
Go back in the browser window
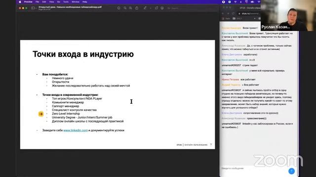pos(223,13)
